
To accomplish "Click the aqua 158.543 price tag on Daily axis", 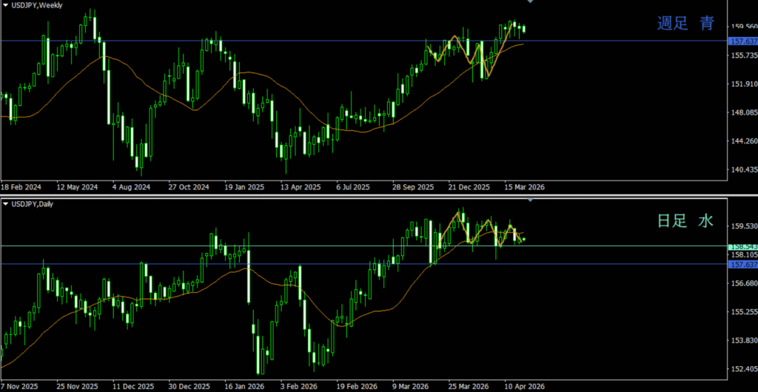I will pyautogui.click(x=742, y=246).
